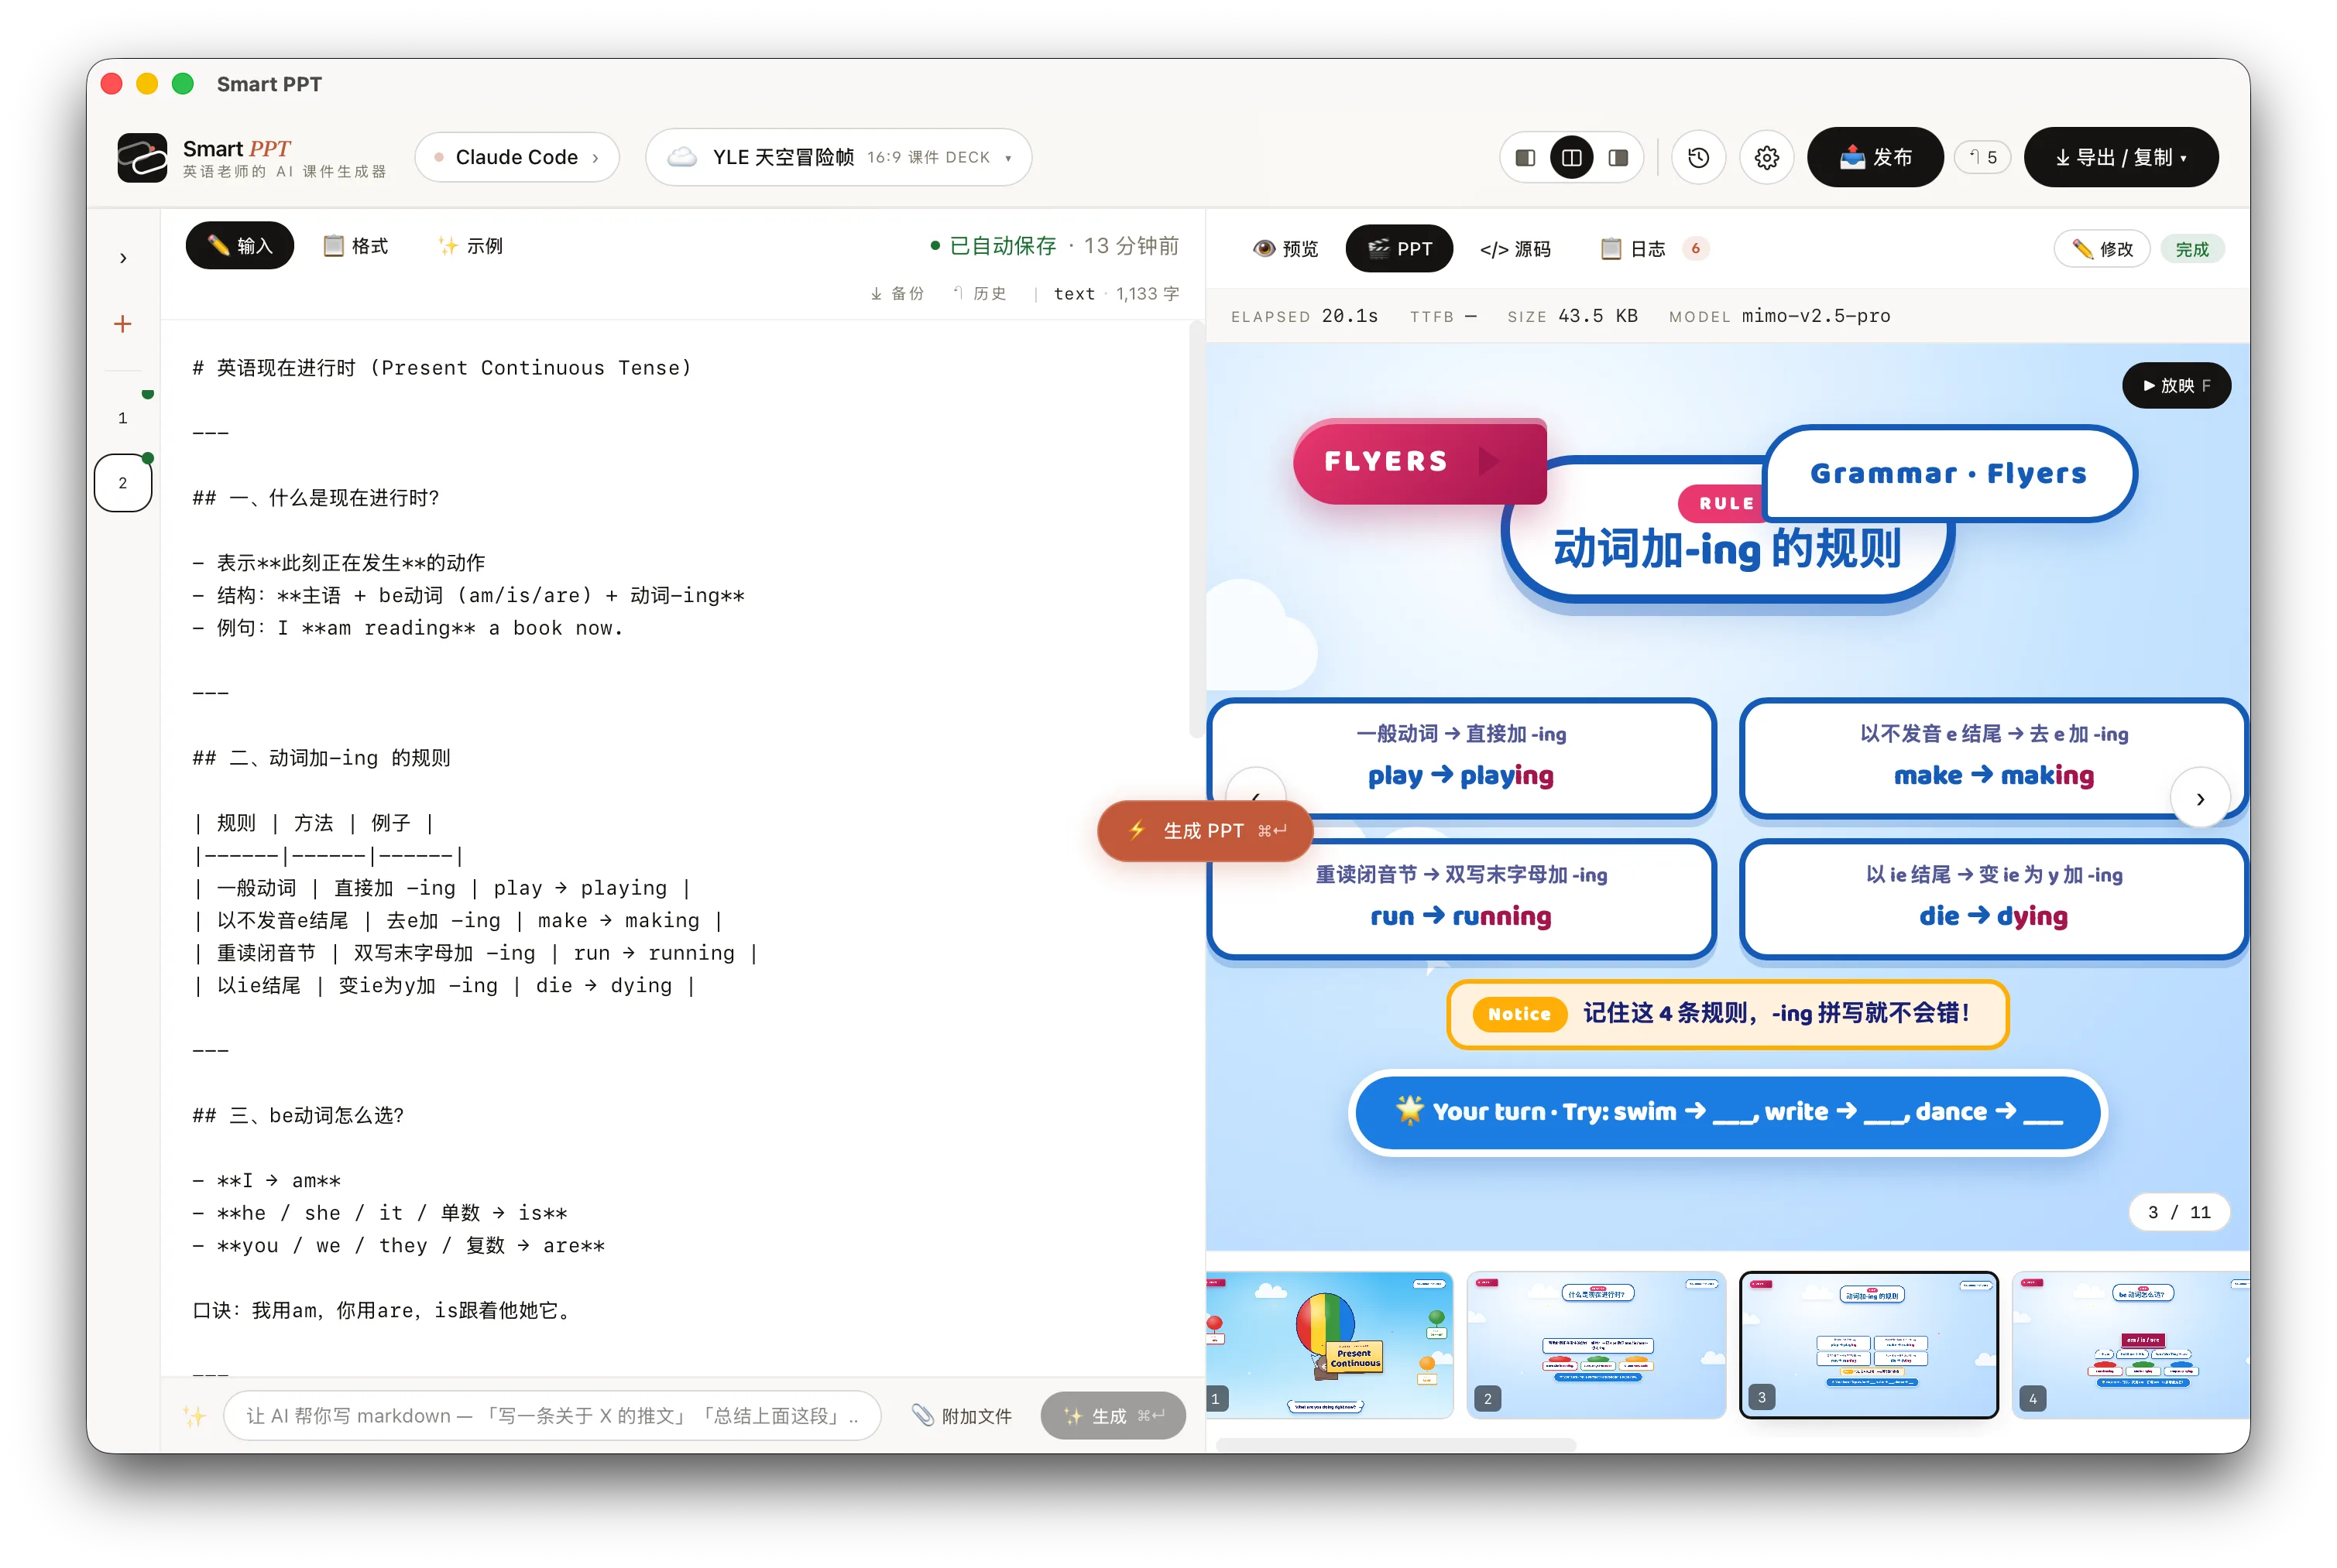Open slide thumbnail 1
This screenshot has width=2337, height=1568.
1329,1344
